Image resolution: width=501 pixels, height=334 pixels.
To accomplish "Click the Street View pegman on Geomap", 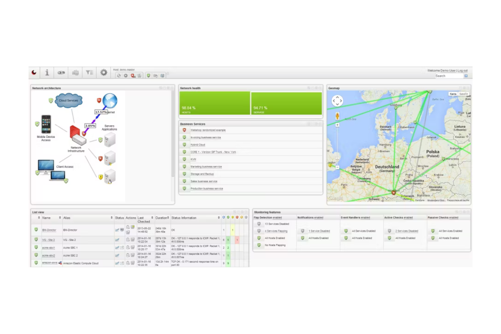I will pyautogui.click(x=337, y=116).
